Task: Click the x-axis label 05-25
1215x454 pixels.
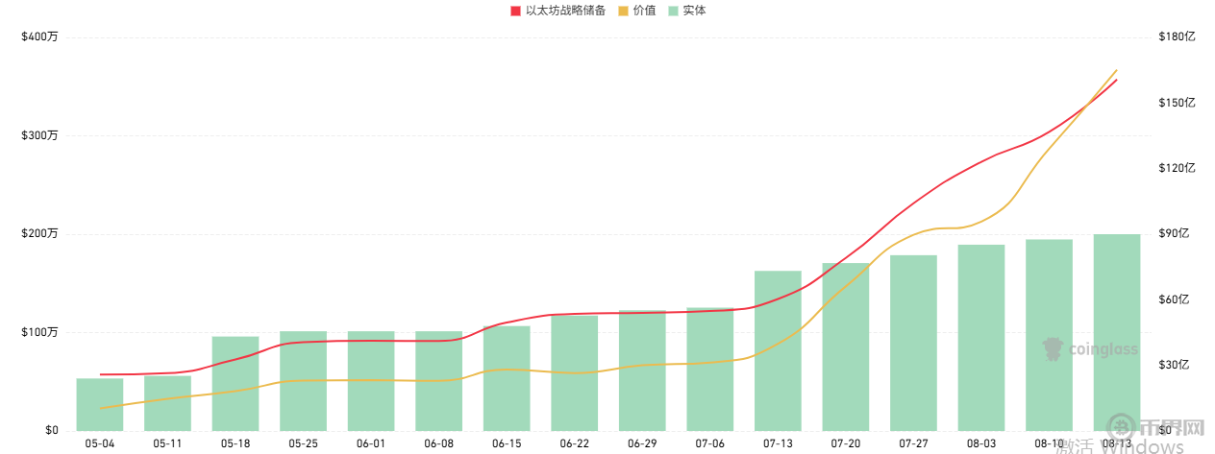Action: 304,443
